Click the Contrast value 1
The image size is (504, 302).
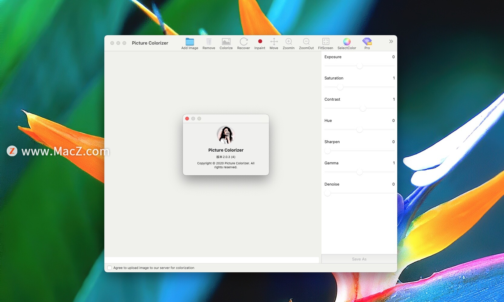tap(394, 99)
